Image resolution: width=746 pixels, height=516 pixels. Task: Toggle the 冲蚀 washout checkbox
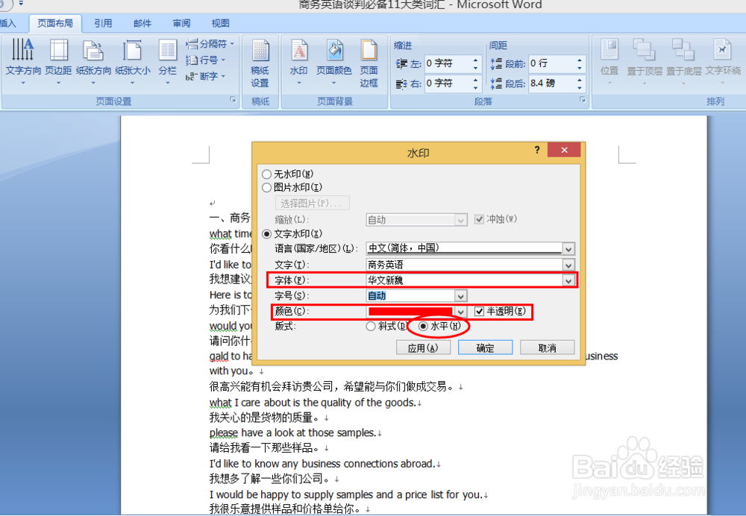click(479, 219)
